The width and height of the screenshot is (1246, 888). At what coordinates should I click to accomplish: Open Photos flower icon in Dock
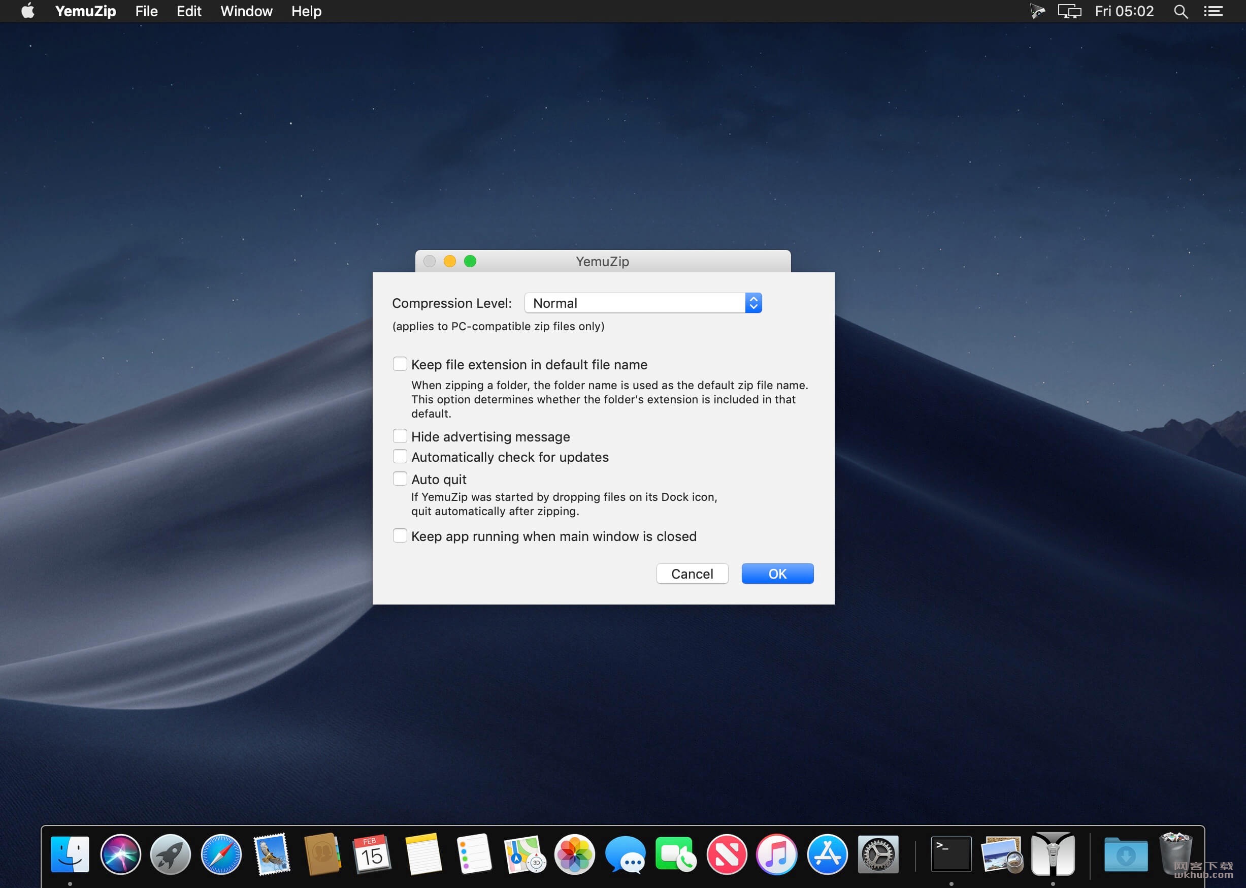click(x=574, y=854)
